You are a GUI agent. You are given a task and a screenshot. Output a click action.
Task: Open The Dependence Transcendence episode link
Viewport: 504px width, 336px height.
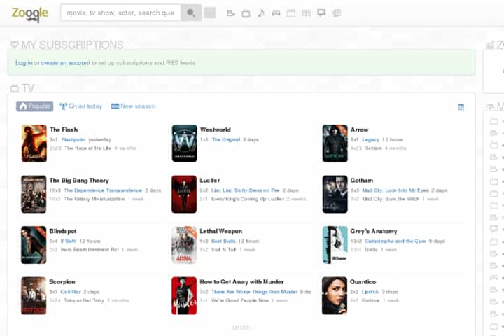(103, 190)
